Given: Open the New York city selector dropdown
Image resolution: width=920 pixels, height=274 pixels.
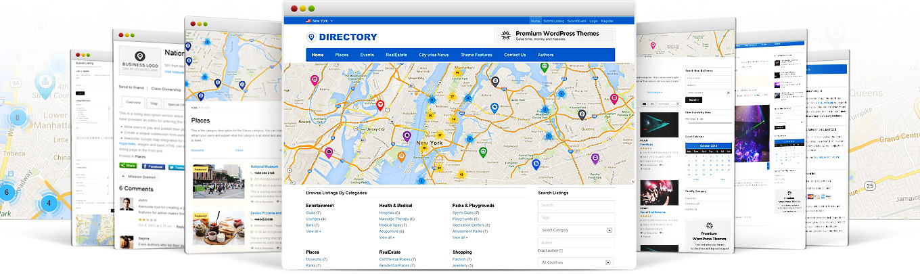Looking at the screenshot, I should point(319,21).
